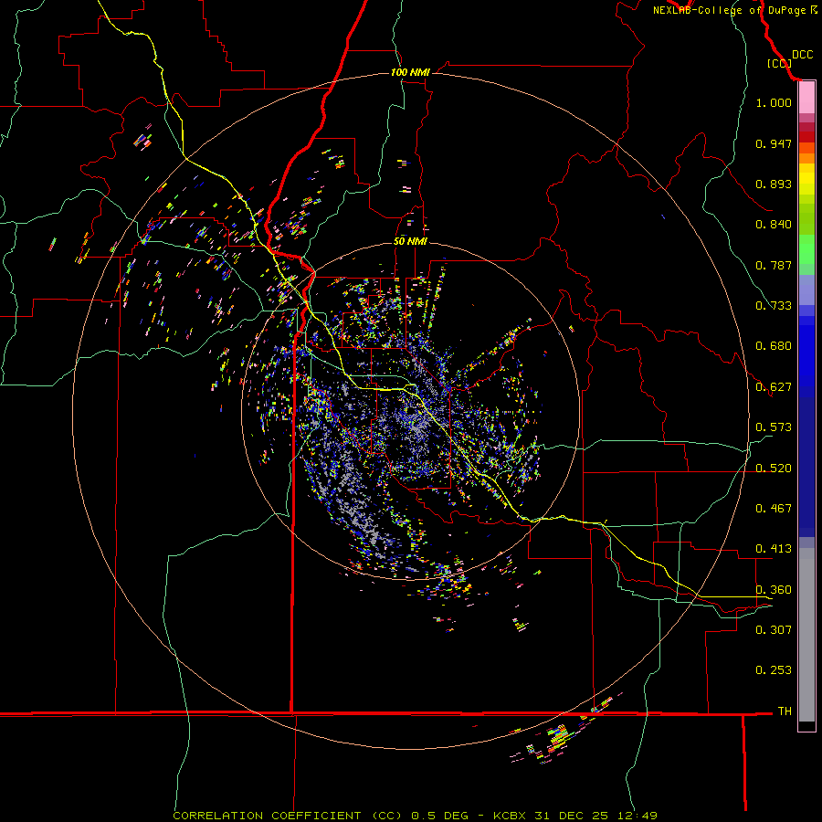822x822 pixels.
Task: Click the [CC] units label
Action: coord(779,63)
